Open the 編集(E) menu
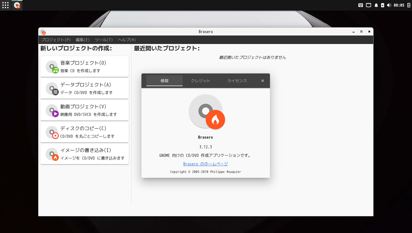This screenshot has height=233, width=412. pos(83,40)
